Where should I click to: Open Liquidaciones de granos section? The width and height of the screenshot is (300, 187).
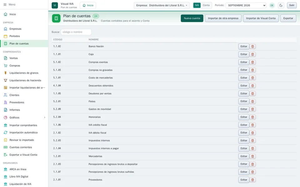click(24, 73)
